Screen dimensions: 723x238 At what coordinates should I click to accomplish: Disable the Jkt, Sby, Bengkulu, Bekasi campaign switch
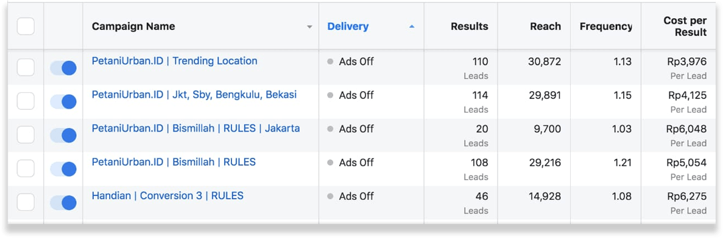coord(63,101)
